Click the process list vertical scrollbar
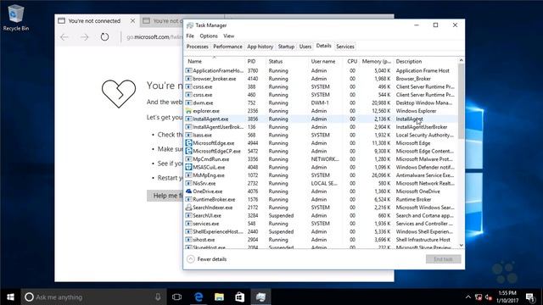This screenshot has height=305, width=543. [461, 102]
